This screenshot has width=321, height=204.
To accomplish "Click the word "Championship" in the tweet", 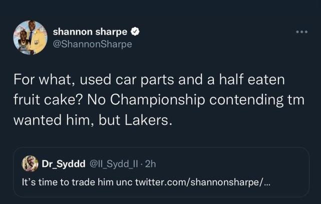I will click(148, 100).
